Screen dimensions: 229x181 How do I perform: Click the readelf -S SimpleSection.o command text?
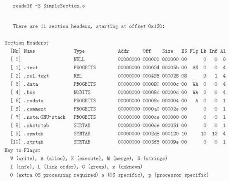pos(49,6)
